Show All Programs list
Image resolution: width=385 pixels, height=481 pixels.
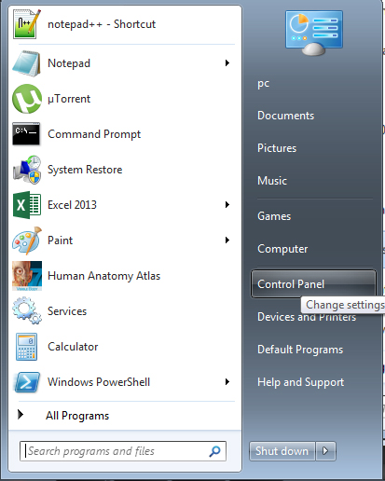77,416
